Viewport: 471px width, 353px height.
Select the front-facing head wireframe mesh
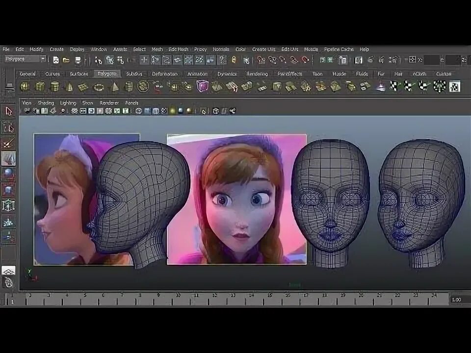point(330,203)
